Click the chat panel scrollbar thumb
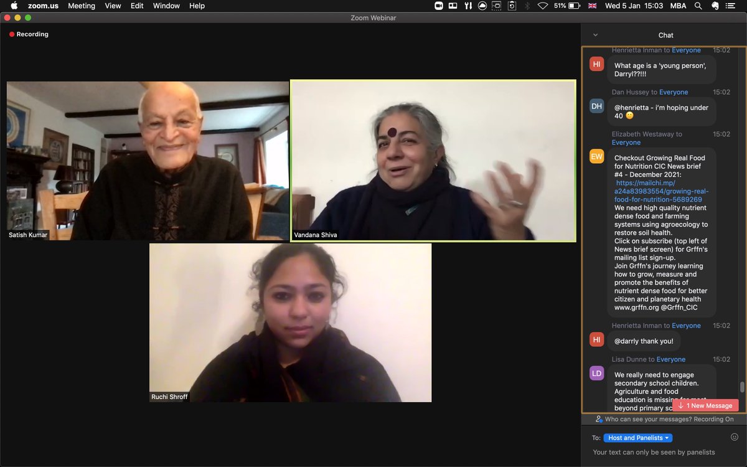747x467 pixels. (x=742, y=387)
